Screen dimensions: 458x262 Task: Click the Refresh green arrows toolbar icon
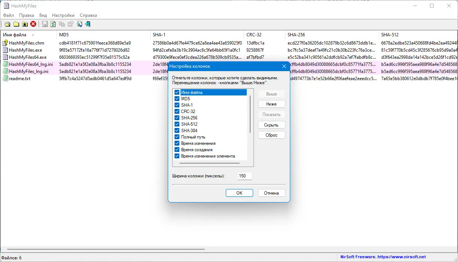[53, 24]
